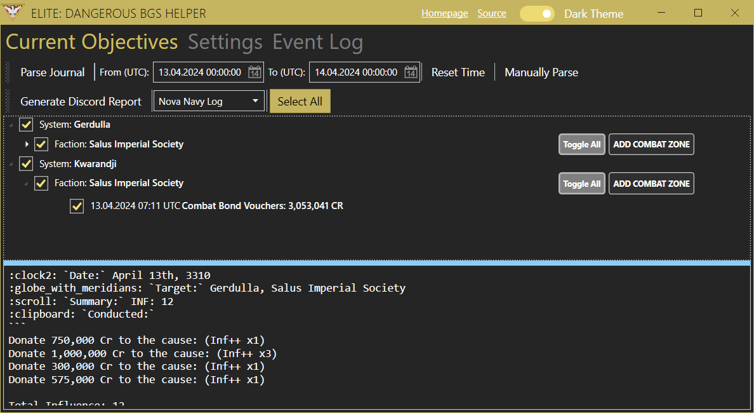Click Parse Journal

[x=53, y=72]
